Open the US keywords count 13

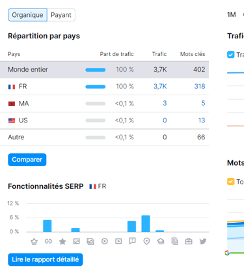pos(202,120)
